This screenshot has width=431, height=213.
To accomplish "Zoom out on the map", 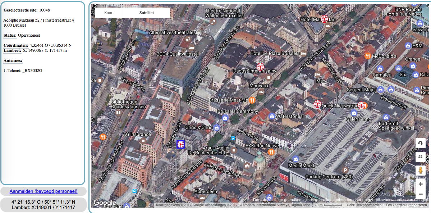I will tap(420, 194).
